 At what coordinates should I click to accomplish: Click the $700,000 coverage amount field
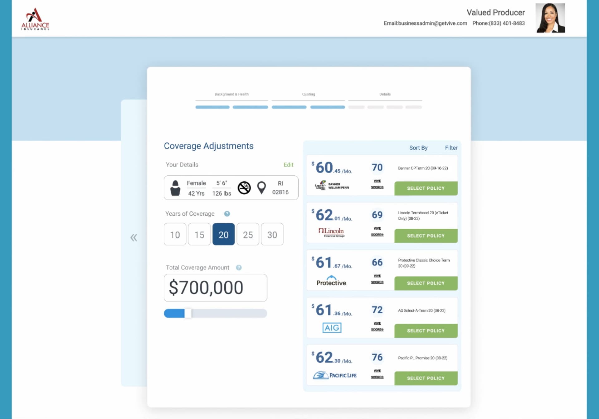coord(215,288)
